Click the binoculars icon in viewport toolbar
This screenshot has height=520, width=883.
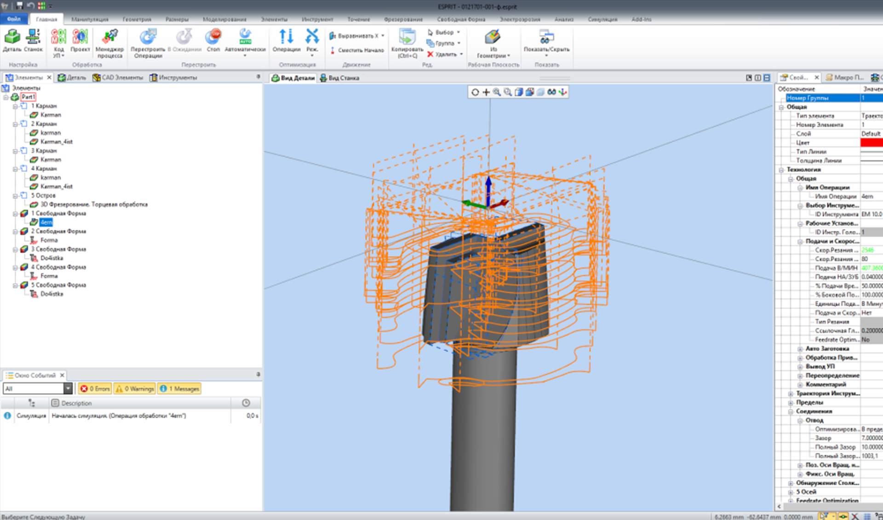[x=551, y=92]
